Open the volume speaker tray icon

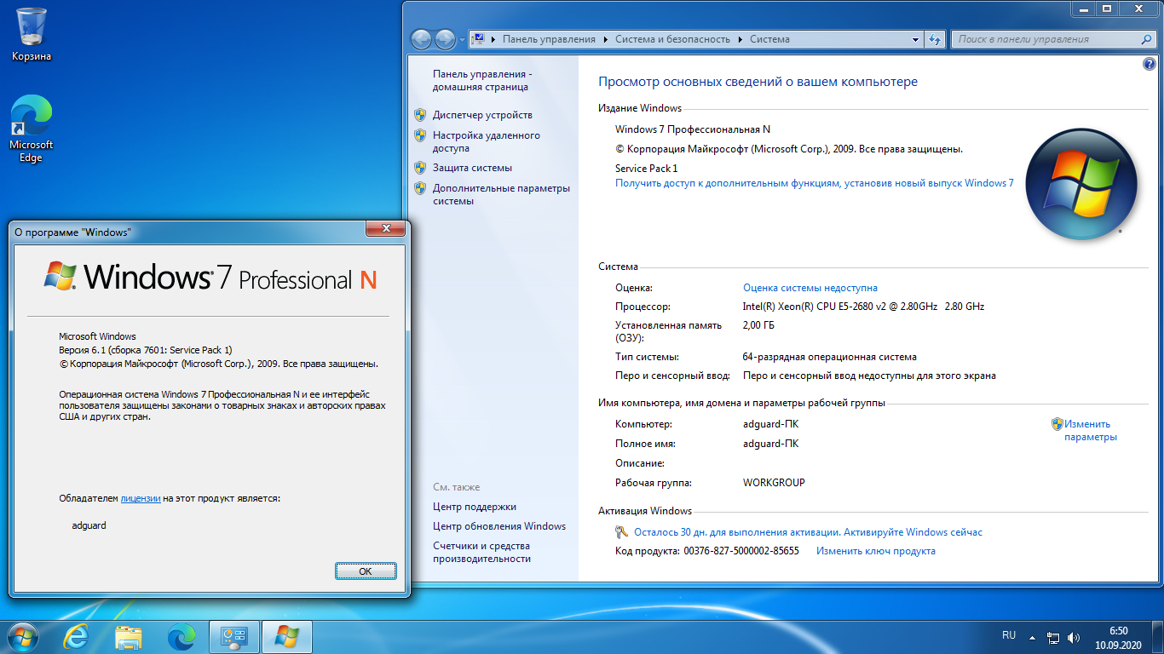click(1074, 637)
